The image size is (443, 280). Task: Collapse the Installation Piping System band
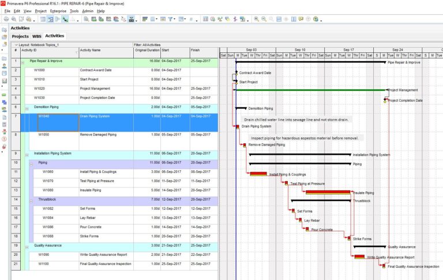[x=27, y=155]
